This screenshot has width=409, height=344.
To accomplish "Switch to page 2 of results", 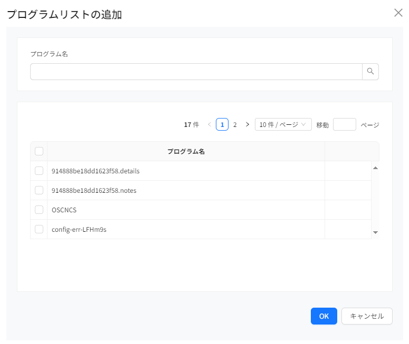I will 235,125.
